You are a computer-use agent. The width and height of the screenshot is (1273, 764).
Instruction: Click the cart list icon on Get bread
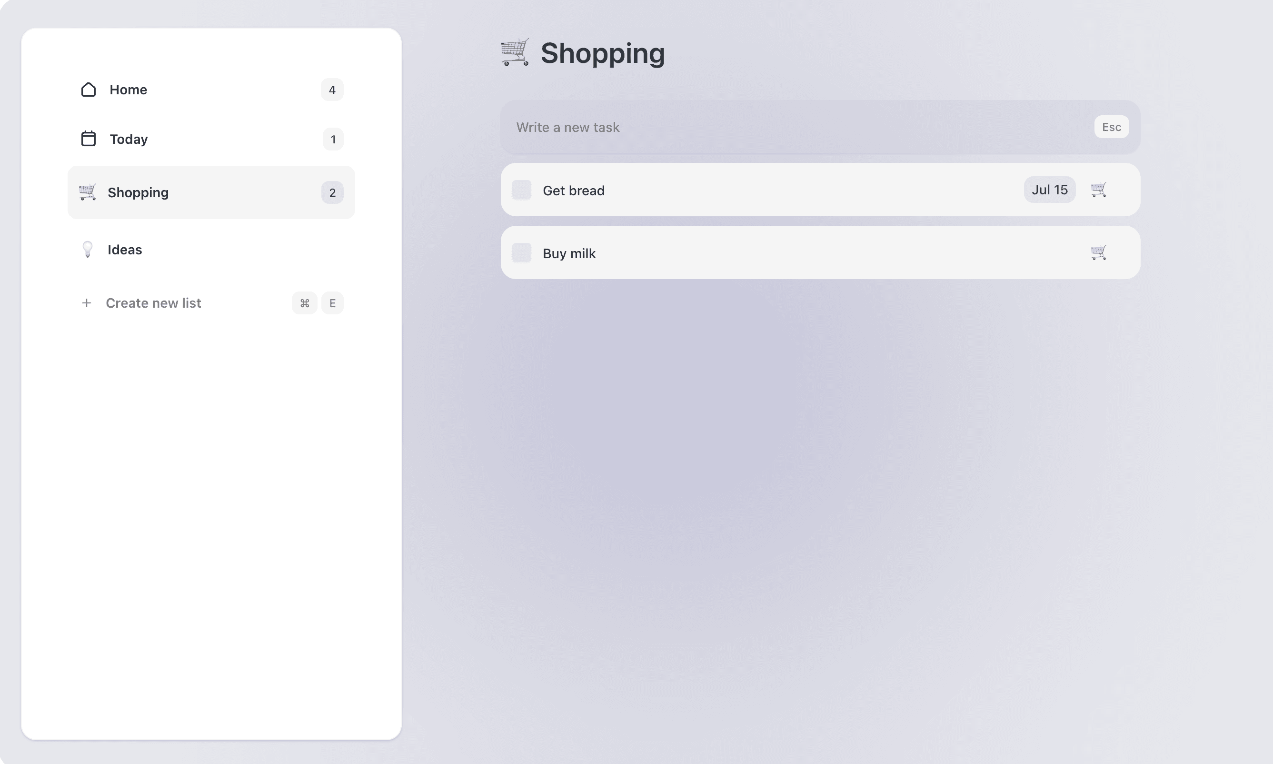coord(1098,190)
